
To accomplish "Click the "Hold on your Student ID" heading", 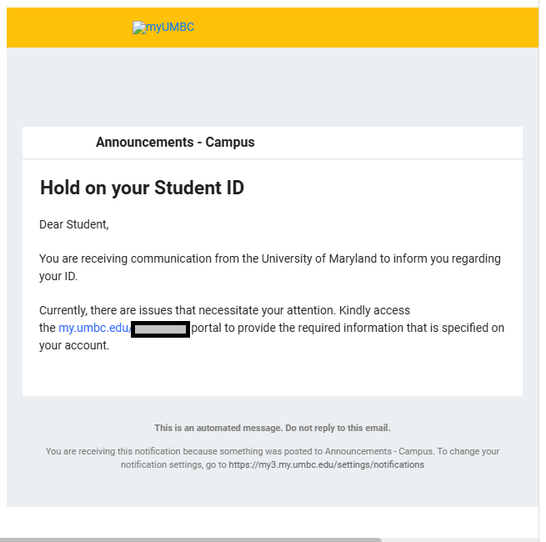I will tap(142, 188).
